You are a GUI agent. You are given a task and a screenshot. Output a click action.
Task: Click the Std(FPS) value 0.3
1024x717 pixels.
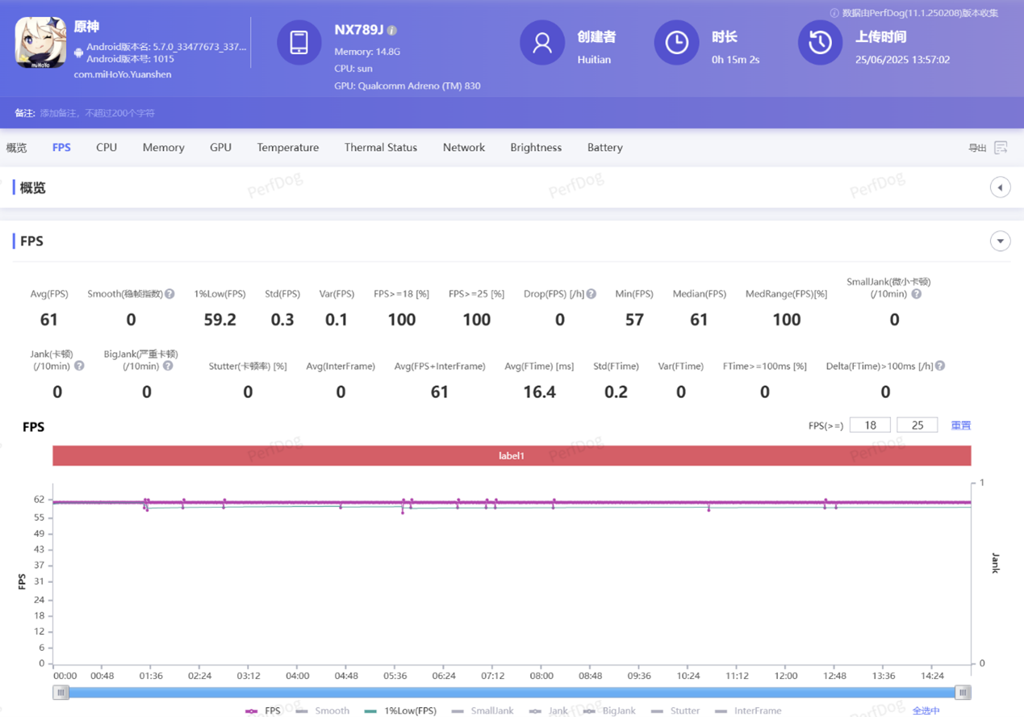tap(282, 320)
